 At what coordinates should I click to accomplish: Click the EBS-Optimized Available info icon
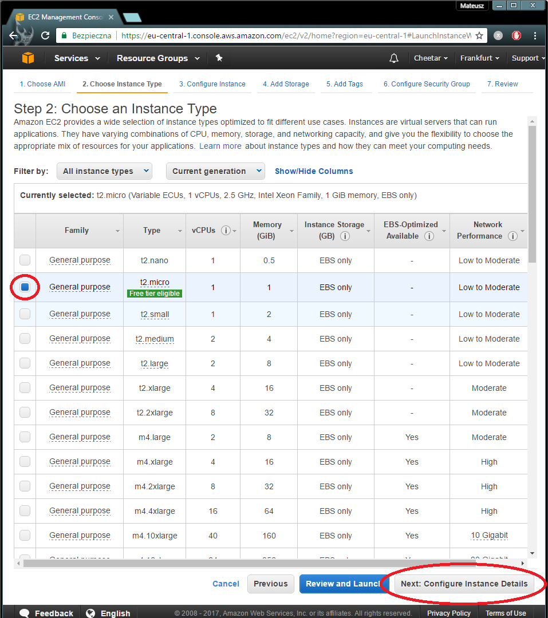[428, 236]
